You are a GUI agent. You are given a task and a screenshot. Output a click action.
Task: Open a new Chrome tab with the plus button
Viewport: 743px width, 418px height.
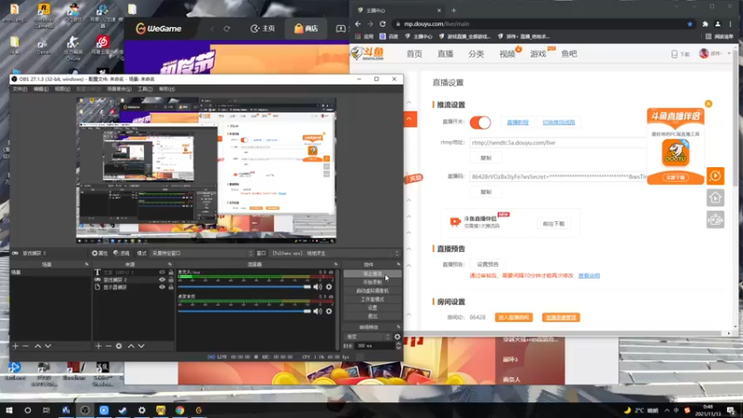pyautogui.click(x=453, y=10)
